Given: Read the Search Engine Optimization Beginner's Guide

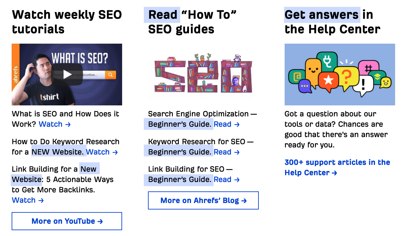Looking at the screenshot, I should click(226, 124).
